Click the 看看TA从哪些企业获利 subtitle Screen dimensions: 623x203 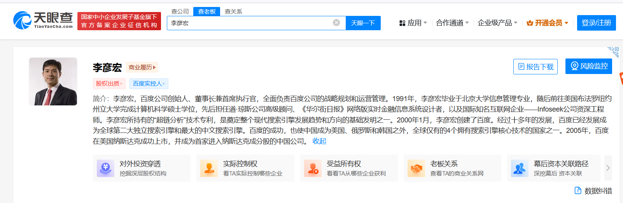click(x=356, y=174)
